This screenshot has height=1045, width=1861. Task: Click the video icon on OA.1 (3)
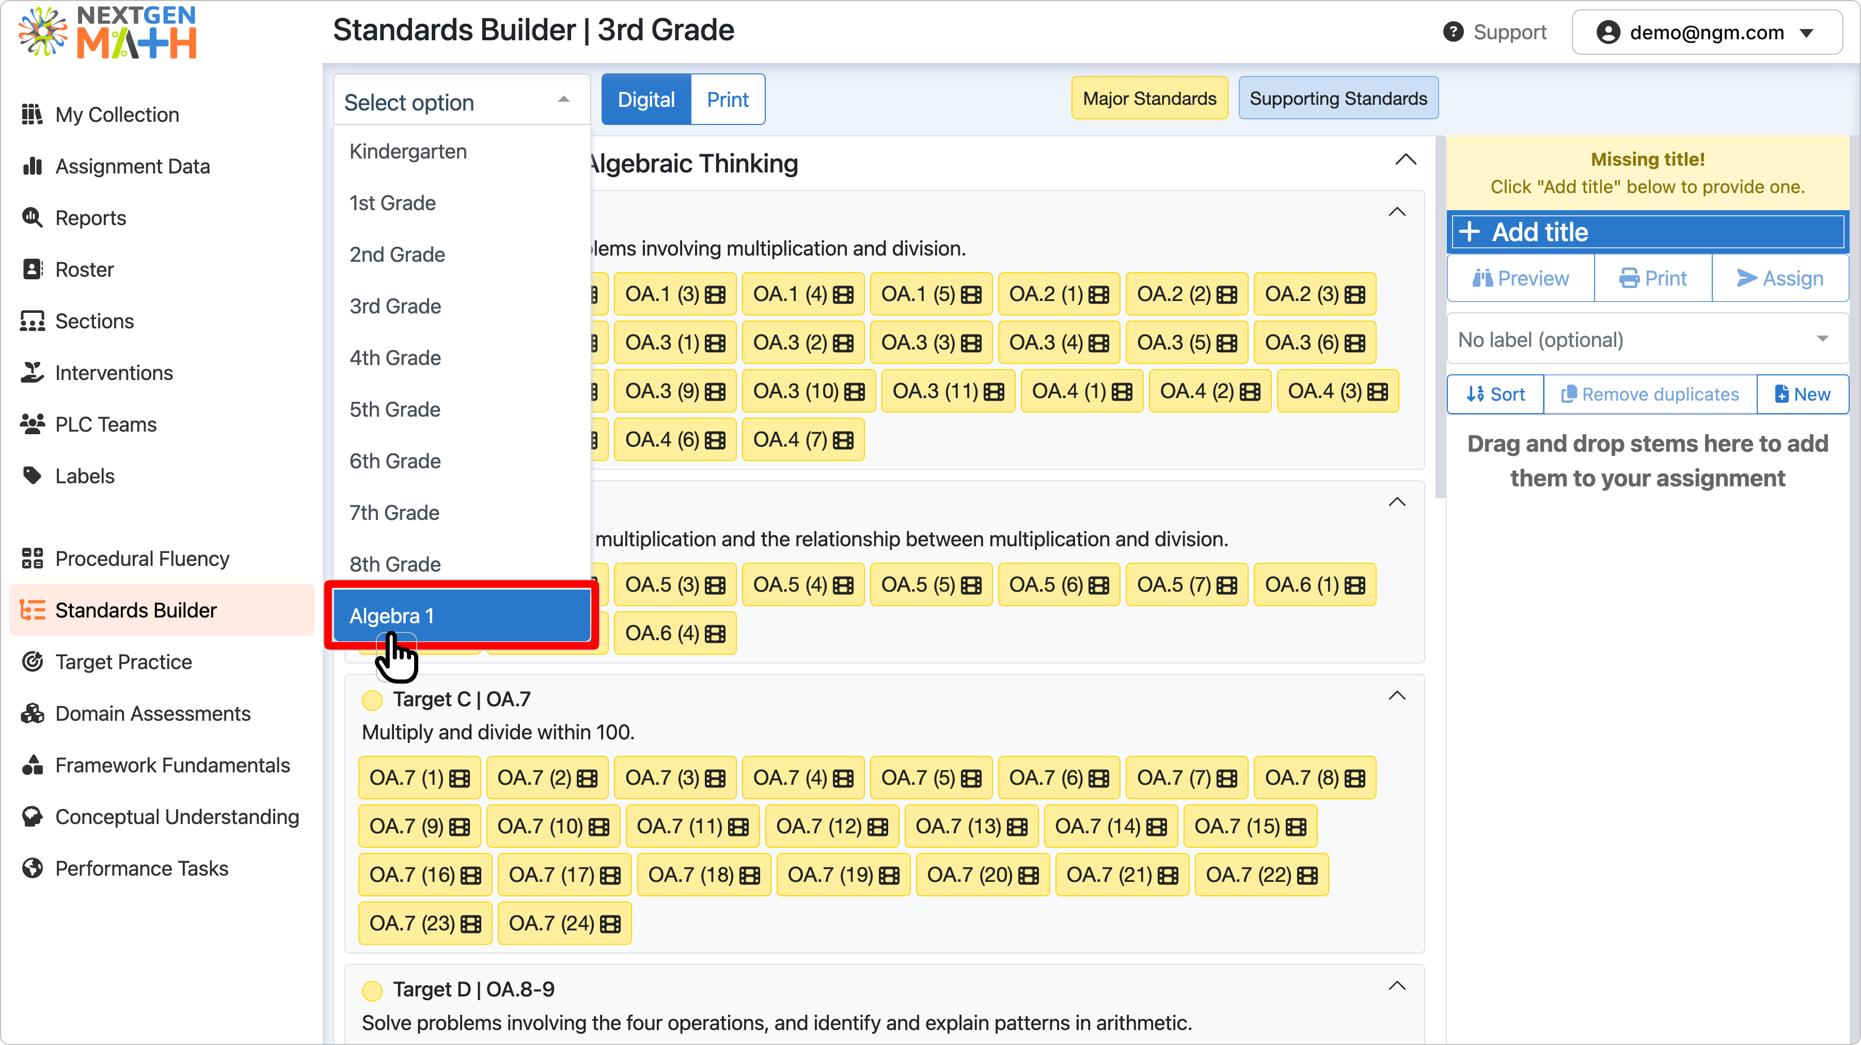click(x=715, y=295)
